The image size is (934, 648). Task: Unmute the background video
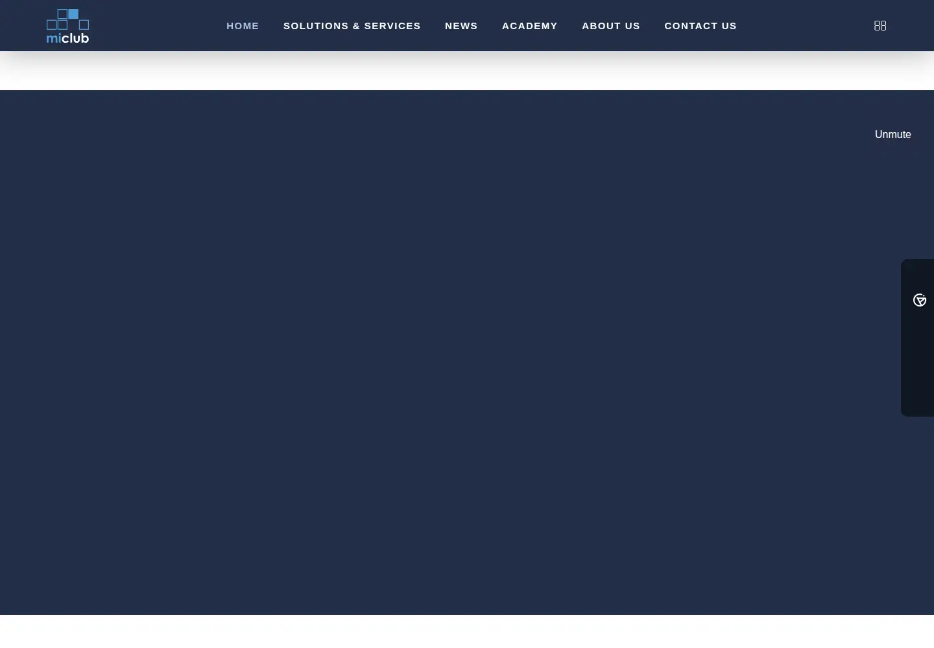[893, 135]
